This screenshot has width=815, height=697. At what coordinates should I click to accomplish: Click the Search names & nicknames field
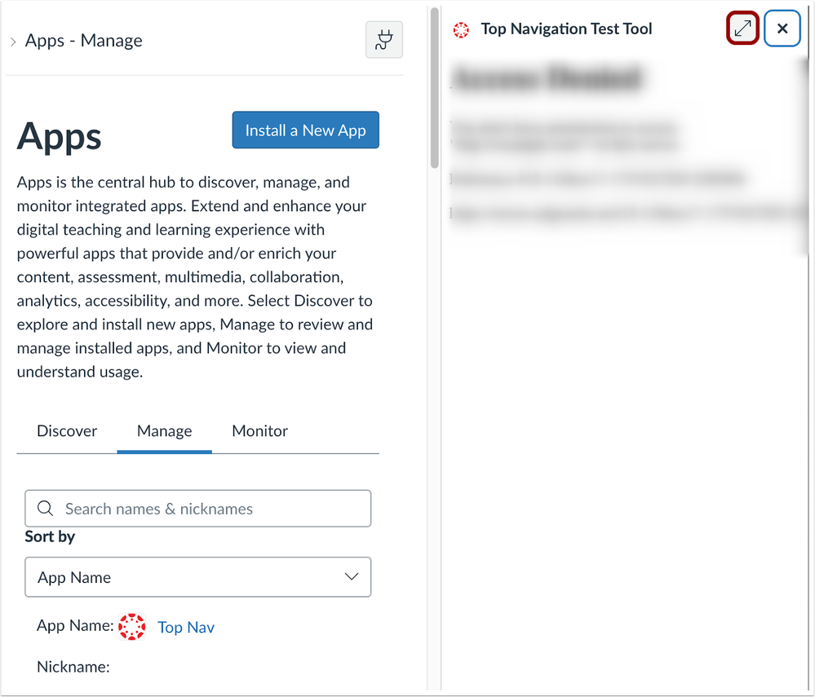198,509
